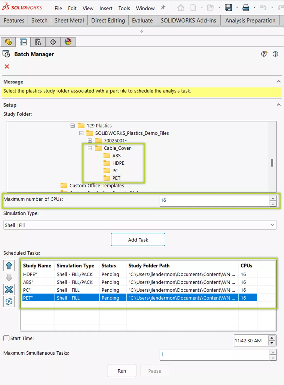Click the study folder tree scrollbar

[272, 163]
